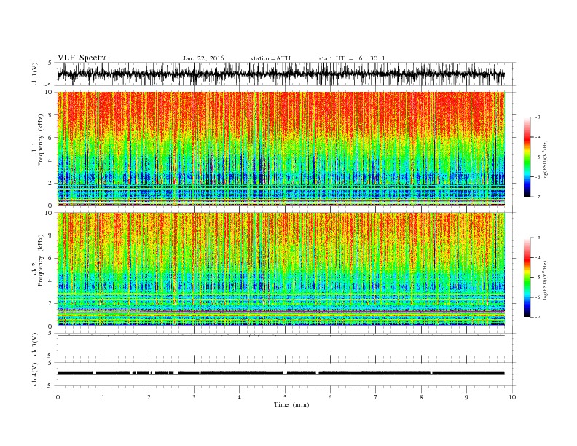
Task: Click the "-3" label on ch.1 color bar
Action: 538,117
